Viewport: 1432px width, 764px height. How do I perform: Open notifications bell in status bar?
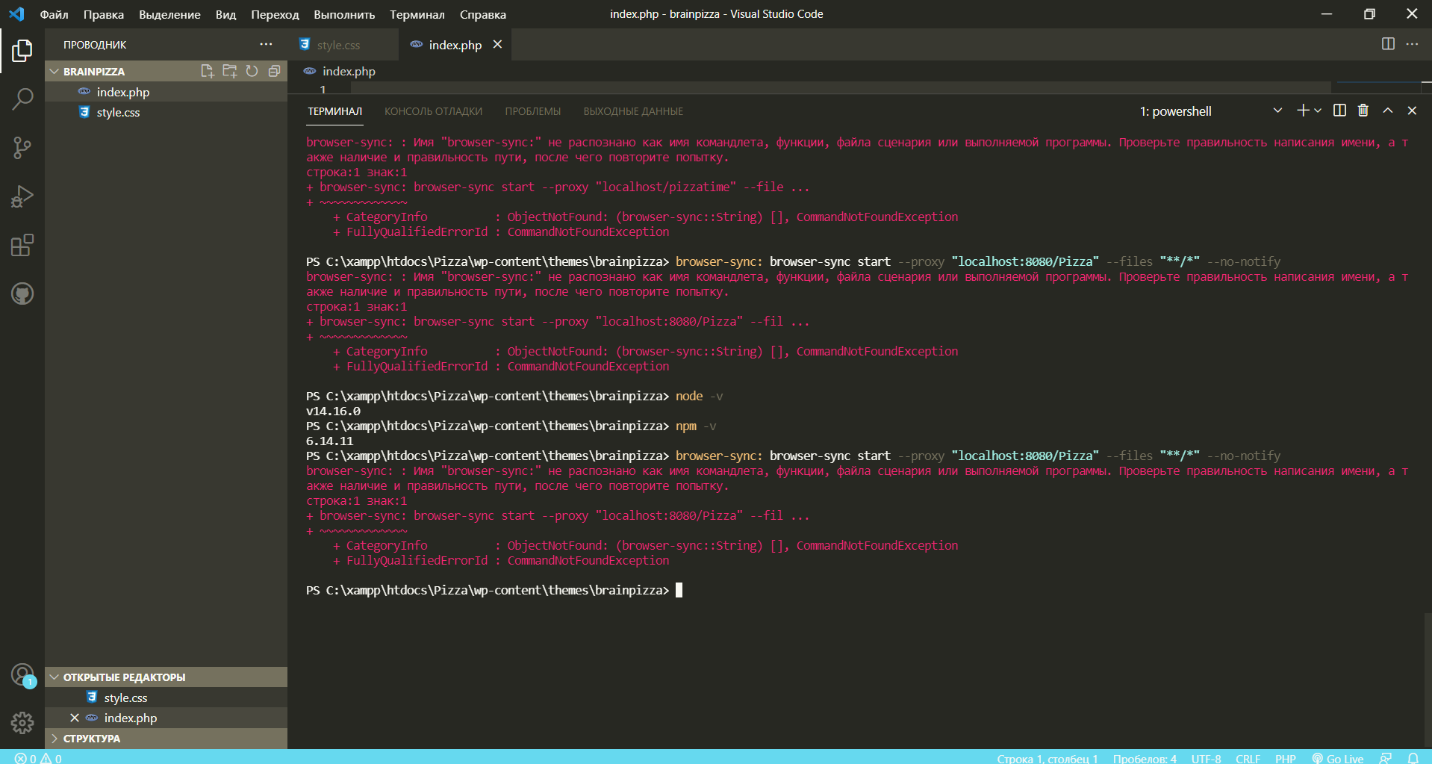[x=1413, y=758]
